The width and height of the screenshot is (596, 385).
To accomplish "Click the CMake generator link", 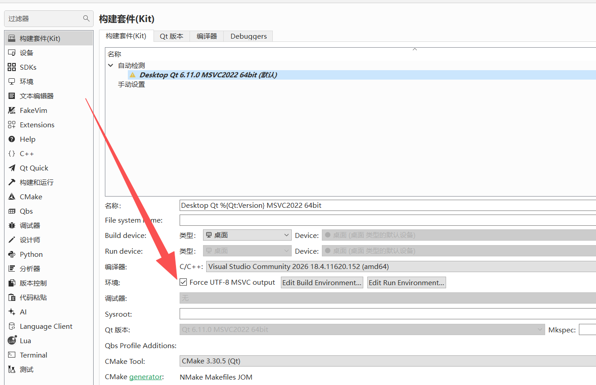I will point(145,377).
